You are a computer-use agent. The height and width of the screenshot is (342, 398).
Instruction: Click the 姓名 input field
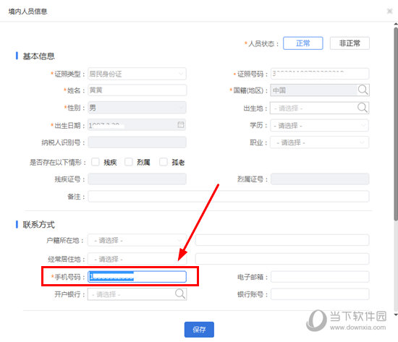coord(137,90)
